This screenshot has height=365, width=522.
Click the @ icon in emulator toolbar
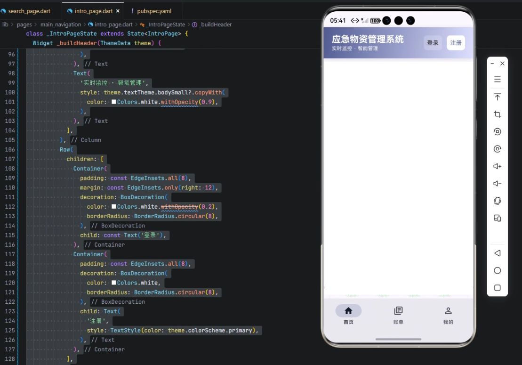pyautogui.click(x=498, y=149)
